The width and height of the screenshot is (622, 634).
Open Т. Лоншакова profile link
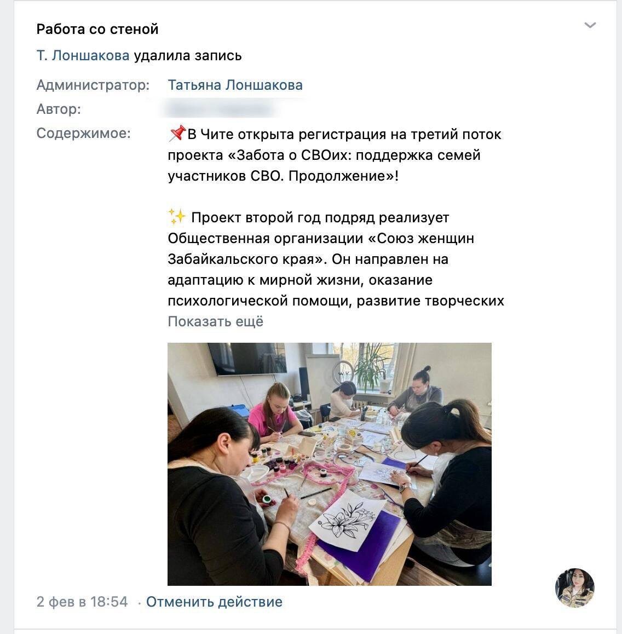click(83, 55)
